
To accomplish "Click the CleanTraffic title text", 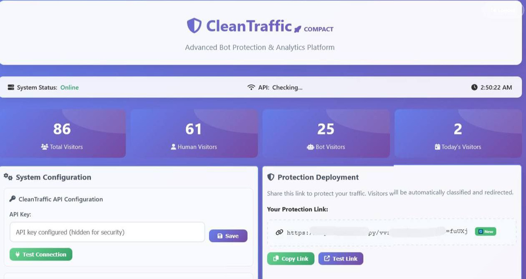I will click(x=249, y=26).
